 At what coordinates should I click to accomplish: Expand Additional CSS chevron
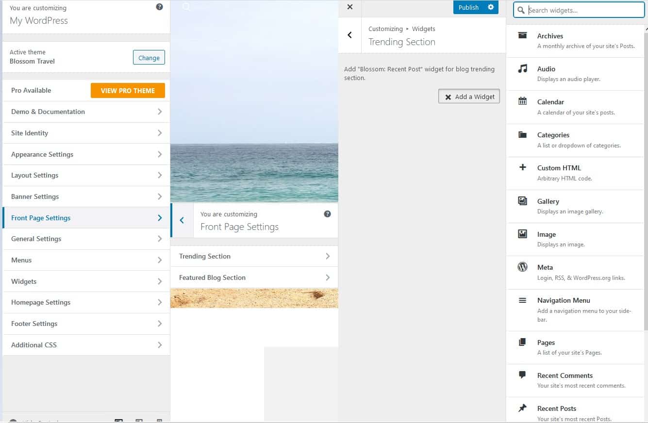click(160, 345)
